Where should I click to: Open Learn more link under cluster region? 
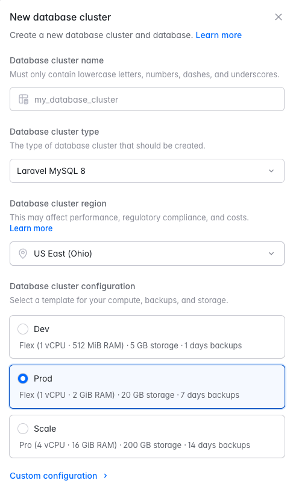pos(31,228)
